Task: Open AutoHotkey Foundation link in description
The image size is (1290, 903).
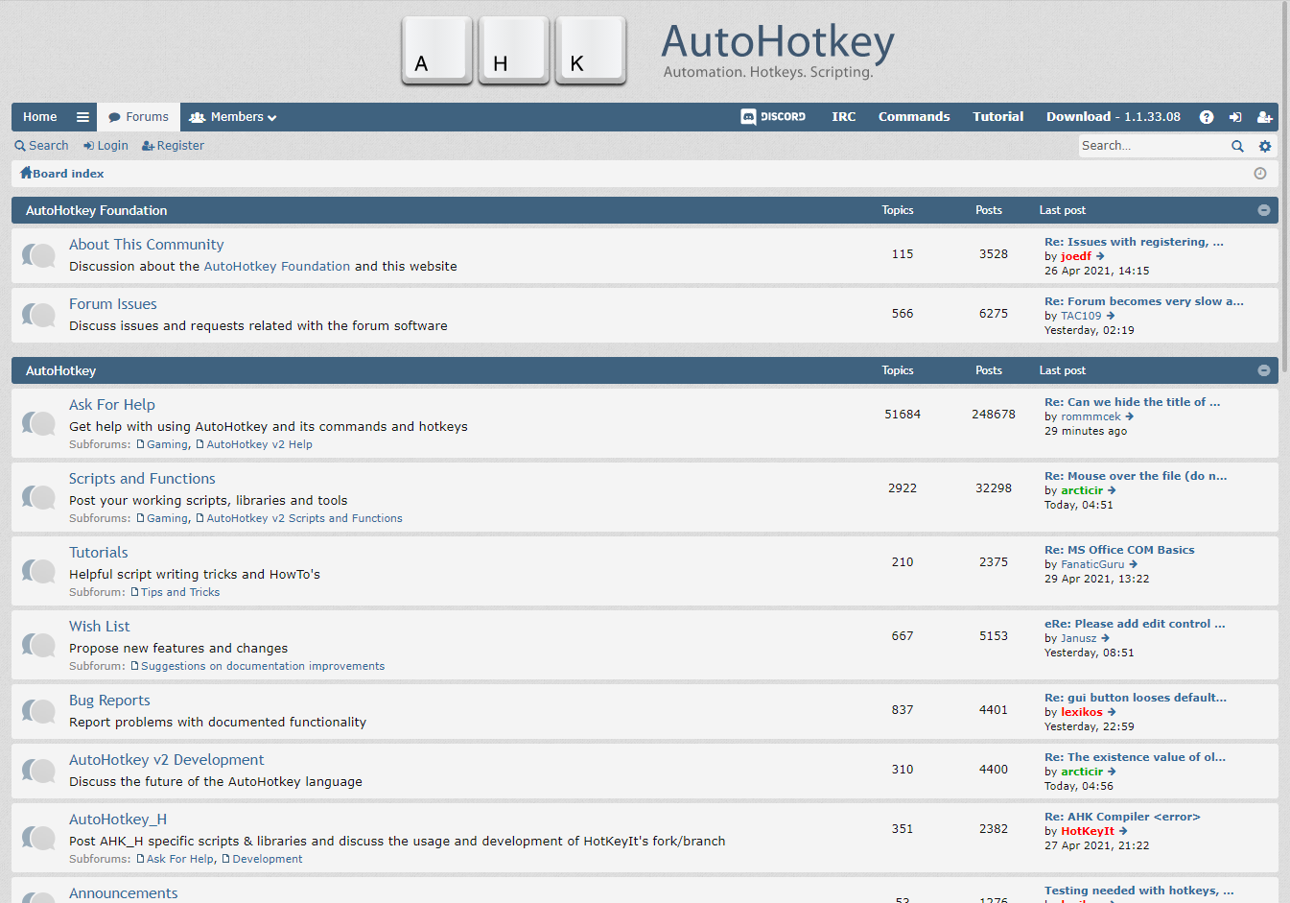Action: (277, 267)
